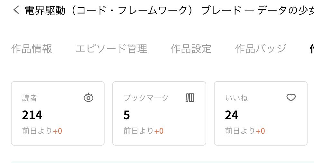Open the 作品バッジ tab
This screenshot has height=163, width=314.
point(261,49)
